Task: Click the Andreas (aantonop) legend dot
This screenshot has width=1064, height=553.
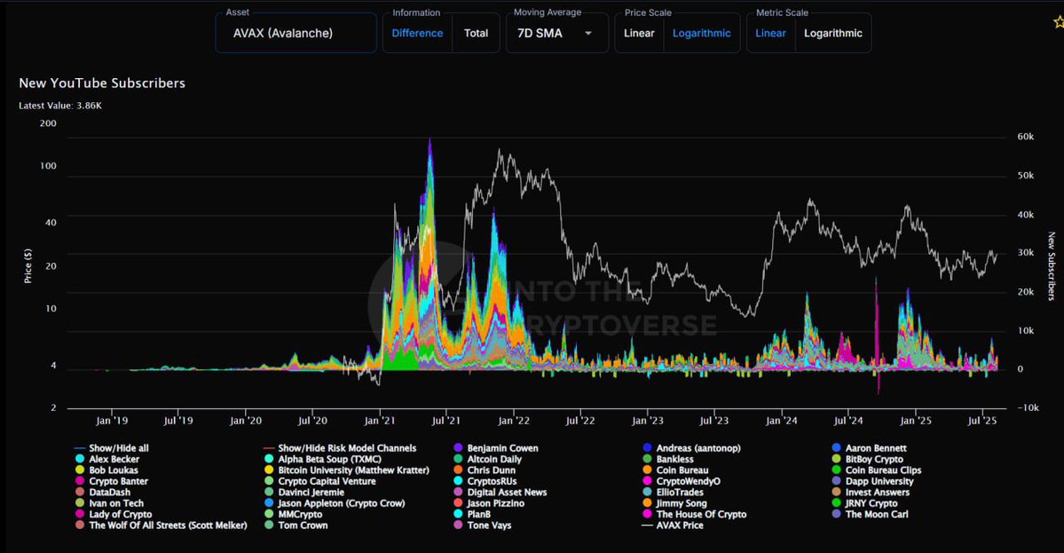Action: (647, 448)
